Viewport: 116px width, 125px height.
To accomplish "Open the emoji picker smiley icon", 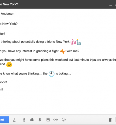I will click(64, 120).
